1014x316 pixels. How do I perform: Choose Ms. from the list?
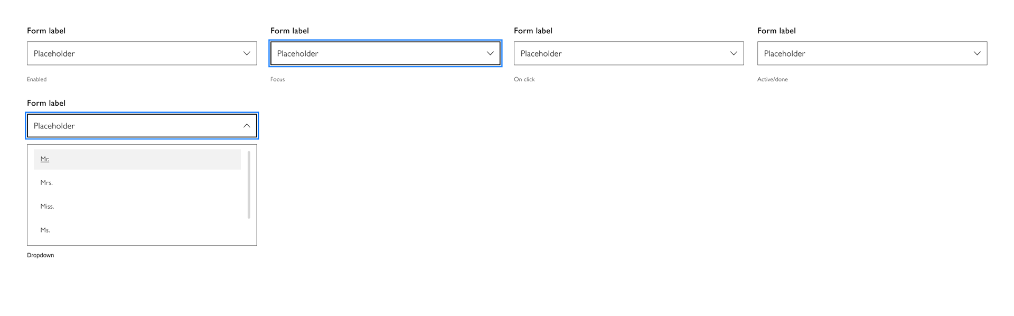[x=137, y=230]
